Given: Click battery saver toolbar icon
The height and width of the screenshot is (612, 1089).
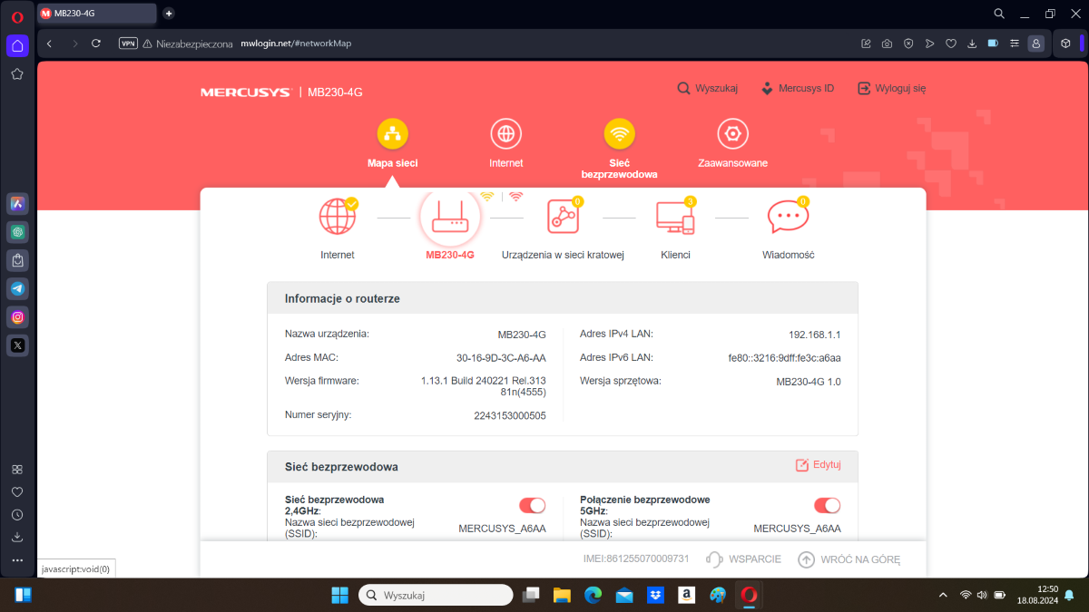Looking at the screenshot, I should point(993,44).
